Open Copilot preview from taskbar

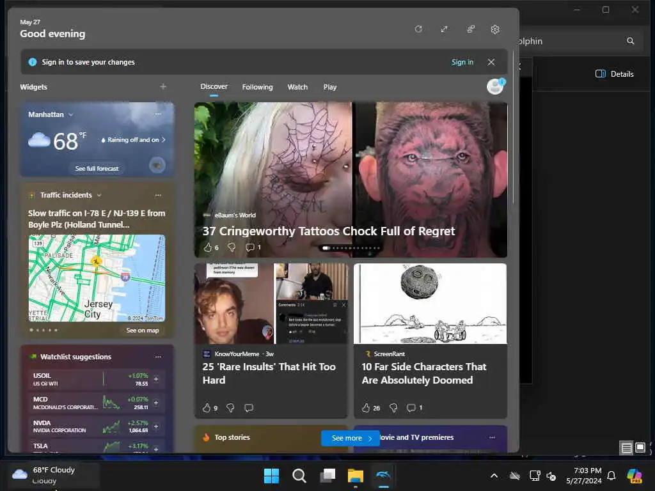635,476
